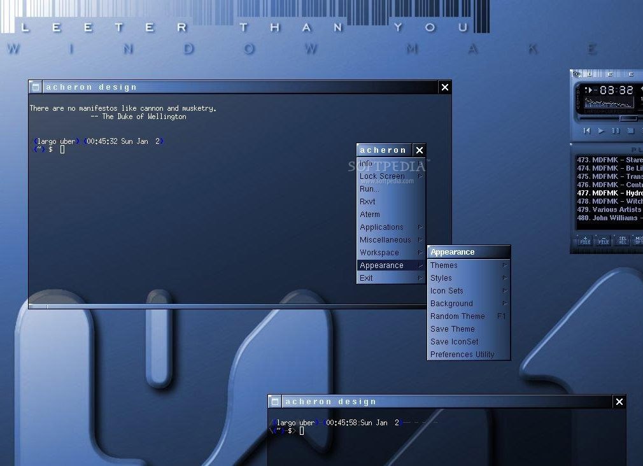Expand the Workspace submenu arrow
The height and width of the screenshot is (466, 643).
[x=420, y=252]
